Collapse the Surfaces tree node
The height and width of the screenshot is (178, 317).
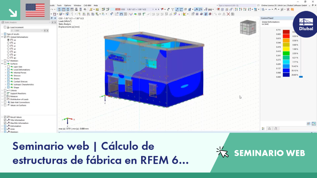[2, 64]
